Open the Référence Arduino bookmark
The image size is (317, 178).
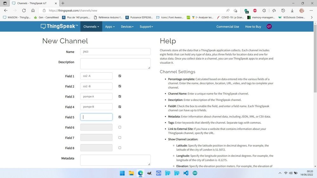(x=108, y=17)
